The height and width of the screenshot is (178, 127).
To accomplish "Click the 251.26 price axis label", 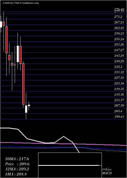I will 119,44.
